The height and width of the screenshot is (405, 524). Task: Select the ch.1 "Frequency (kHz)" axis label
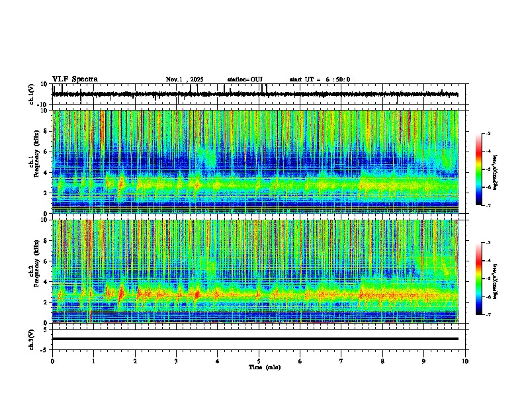pos(36,154)
